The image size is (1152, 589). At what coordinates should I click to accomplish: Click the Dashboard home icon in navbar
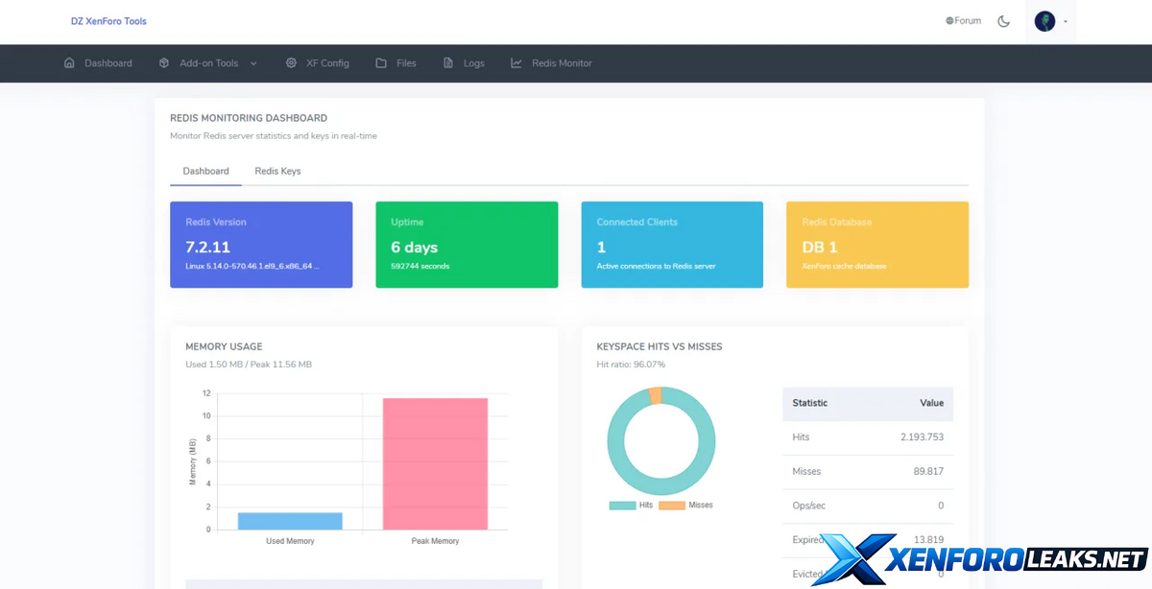69,63
